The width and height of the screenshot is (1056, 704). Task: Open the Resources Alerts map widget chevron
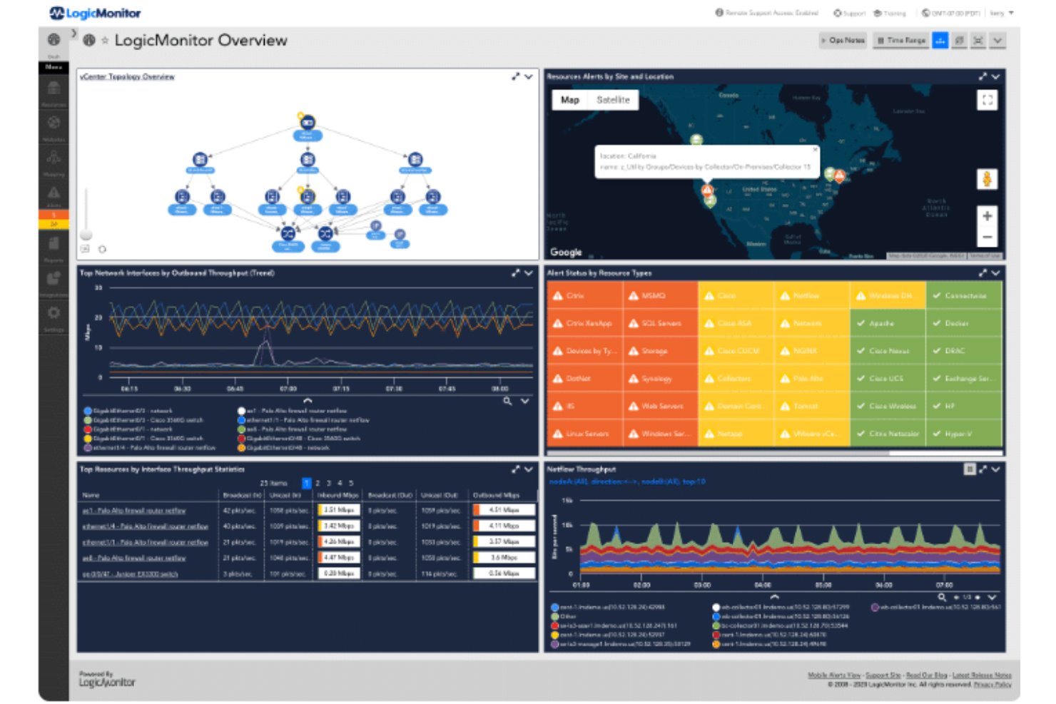[x=996, y=76]
